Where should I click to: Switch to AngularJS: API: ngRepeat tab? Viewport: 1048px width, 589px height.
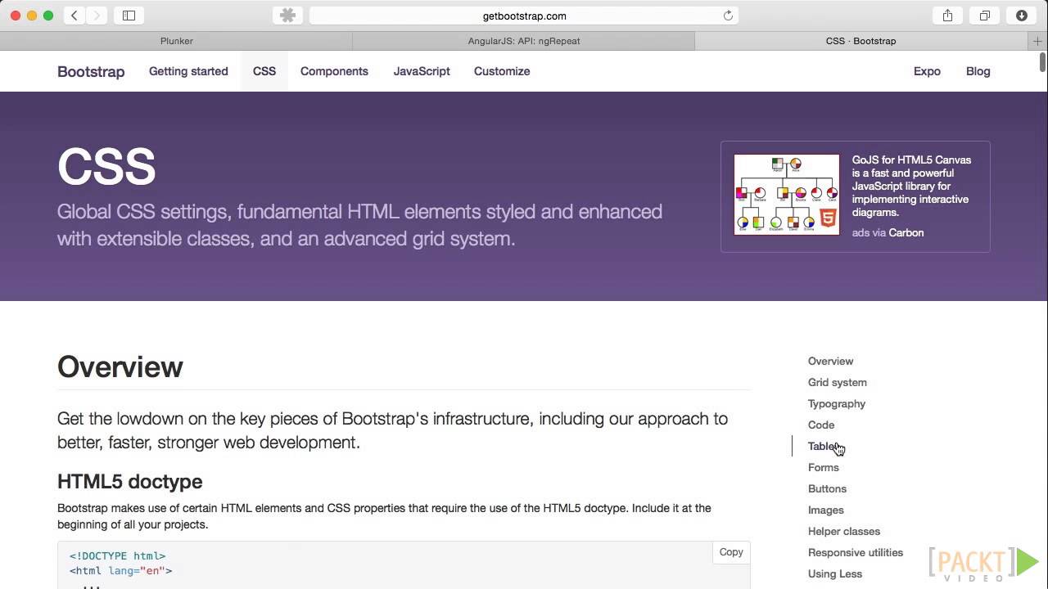(524, 41)
